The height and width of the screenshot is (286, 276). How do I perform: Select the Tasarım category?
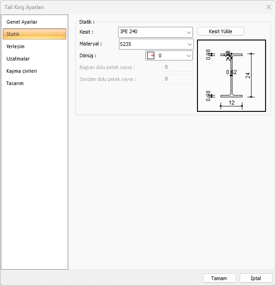(x=15, y=83)
